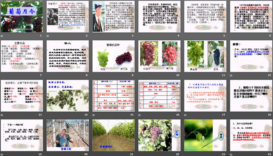Click animation star icon under slide 19
Screen dimensions: 273x156
coord(2,154)
